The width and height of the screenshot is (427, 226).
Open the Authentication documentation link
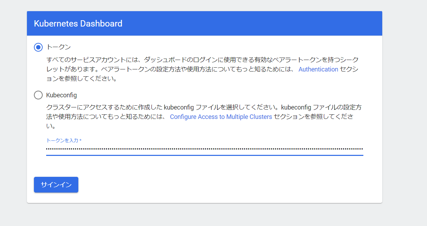318,69
